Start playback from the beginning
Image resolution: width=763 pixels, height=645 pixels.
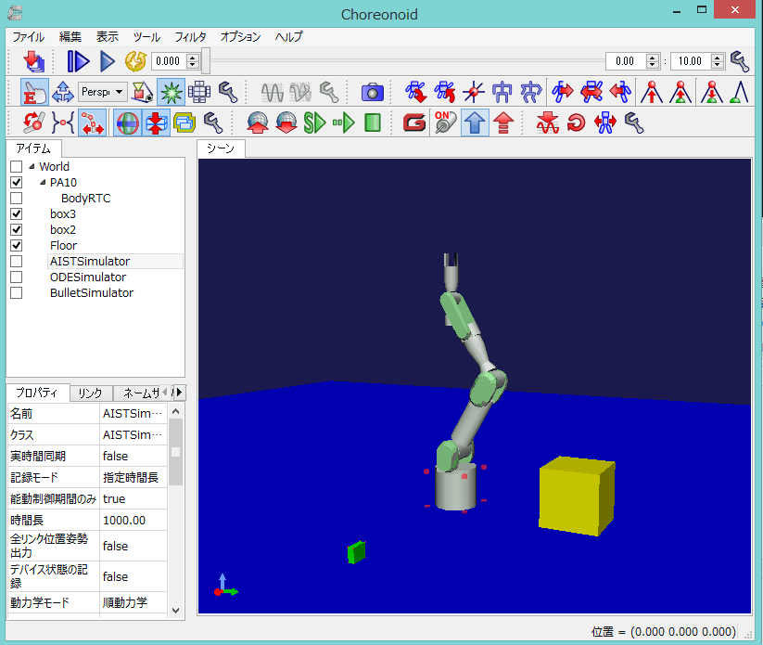point(78,61)
